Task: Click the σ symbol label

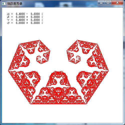Action: [8, 23]
